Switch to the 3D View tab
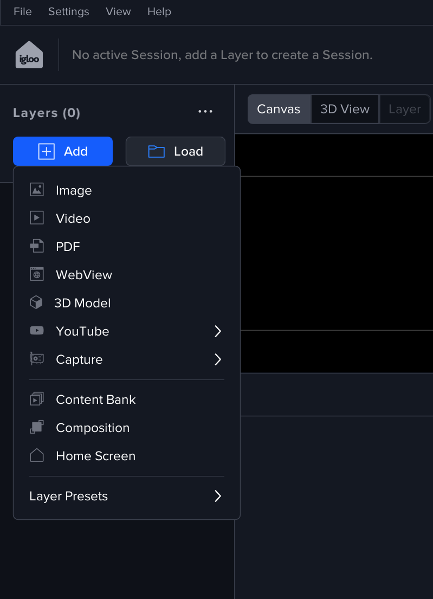This screenshot has width=433, height=599. pos(345,109)
